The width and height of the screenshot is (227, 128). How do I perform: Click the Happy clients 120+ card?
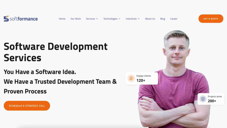click(x=142, y=78)
